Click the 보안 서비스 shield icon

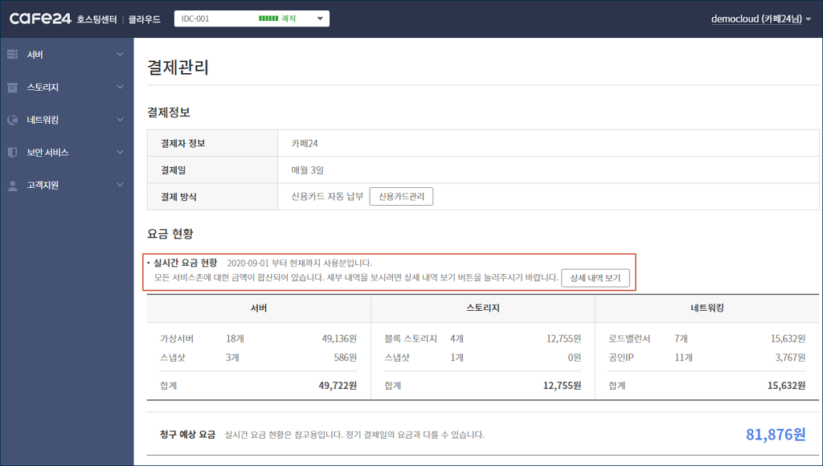(12, 152)
